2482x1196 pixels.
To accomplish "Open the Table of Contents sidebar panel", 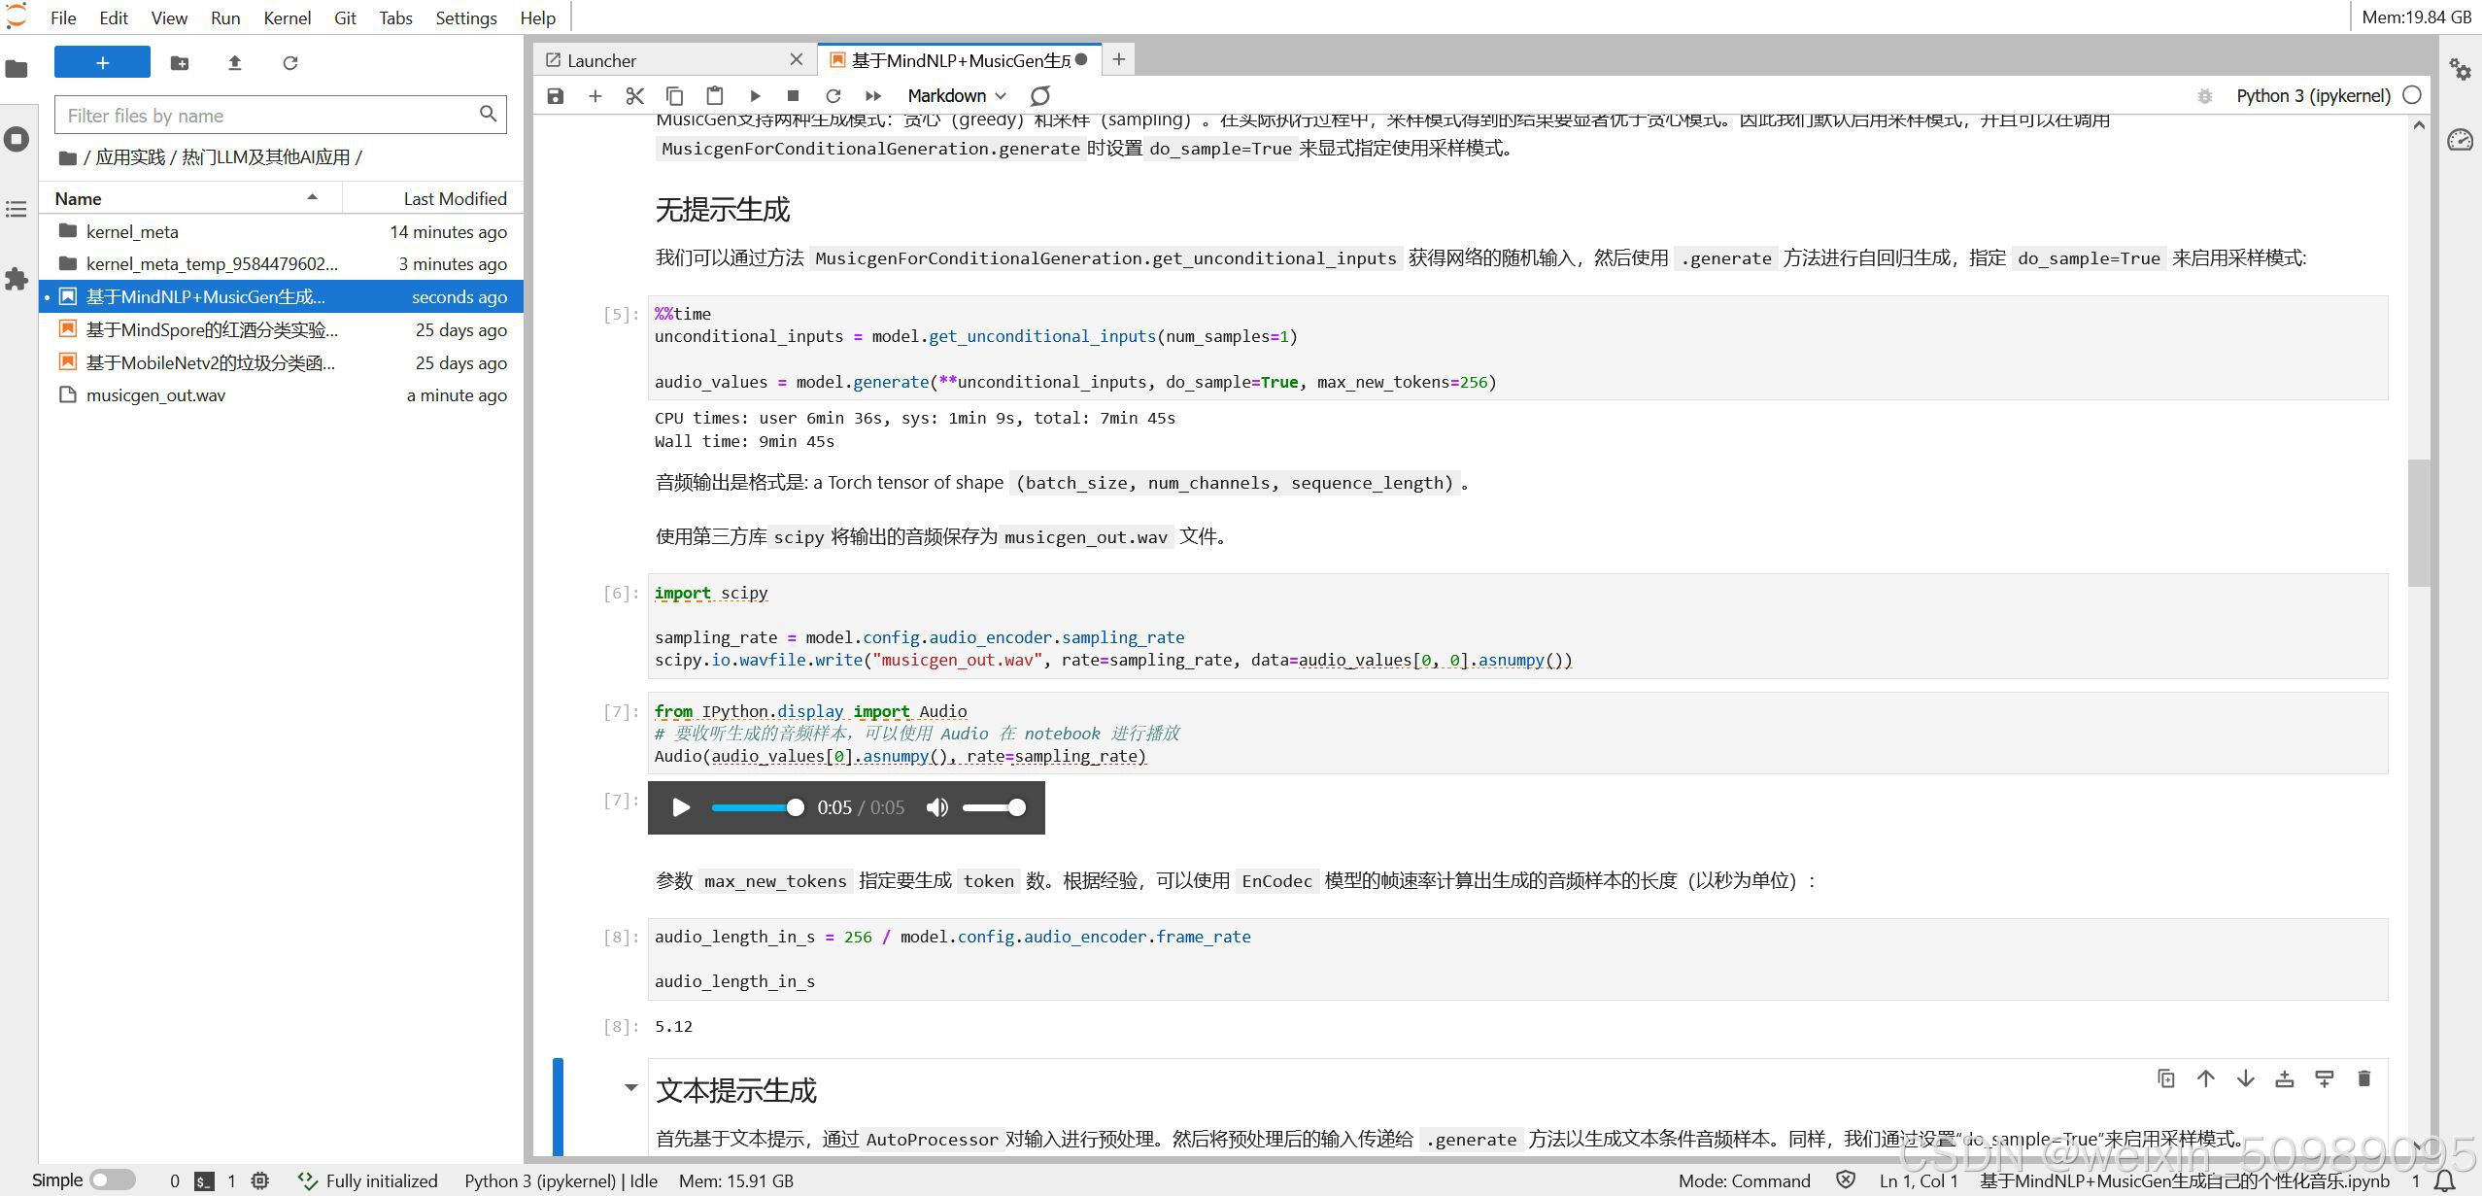I will tap(17, 209).
